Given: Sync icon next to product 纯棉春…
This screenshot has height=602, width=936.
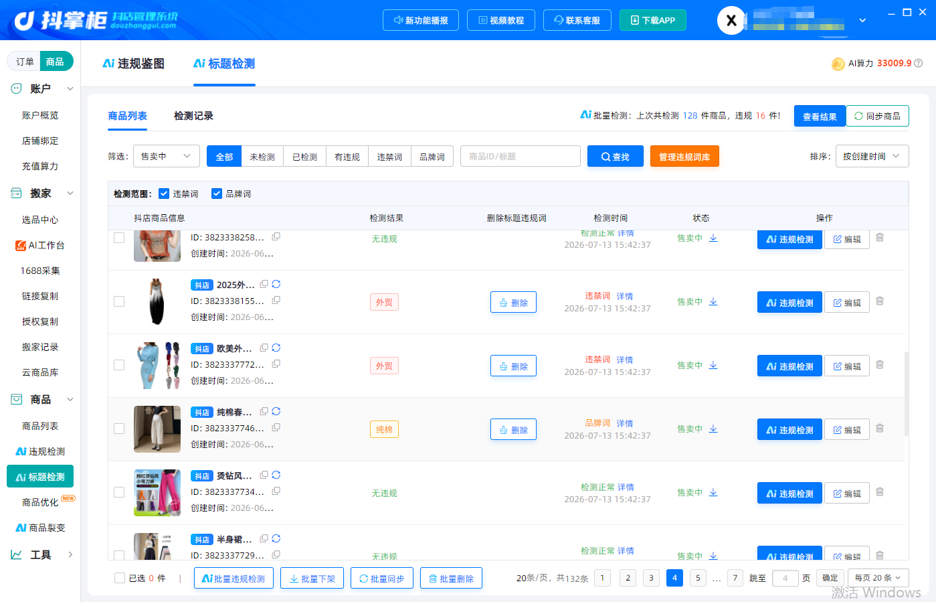Looking at the screenshot, I should coord(276,411).
